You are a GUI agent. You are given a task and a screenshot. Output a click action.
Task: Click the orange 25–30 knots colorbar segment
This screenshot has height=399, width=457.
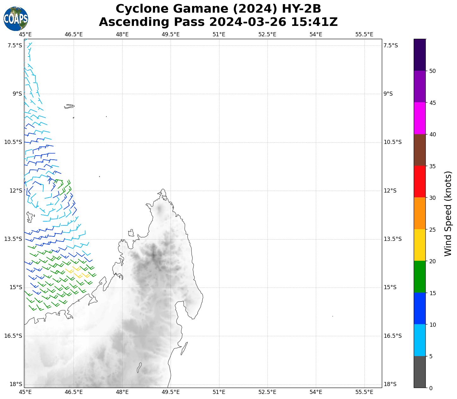420,213
